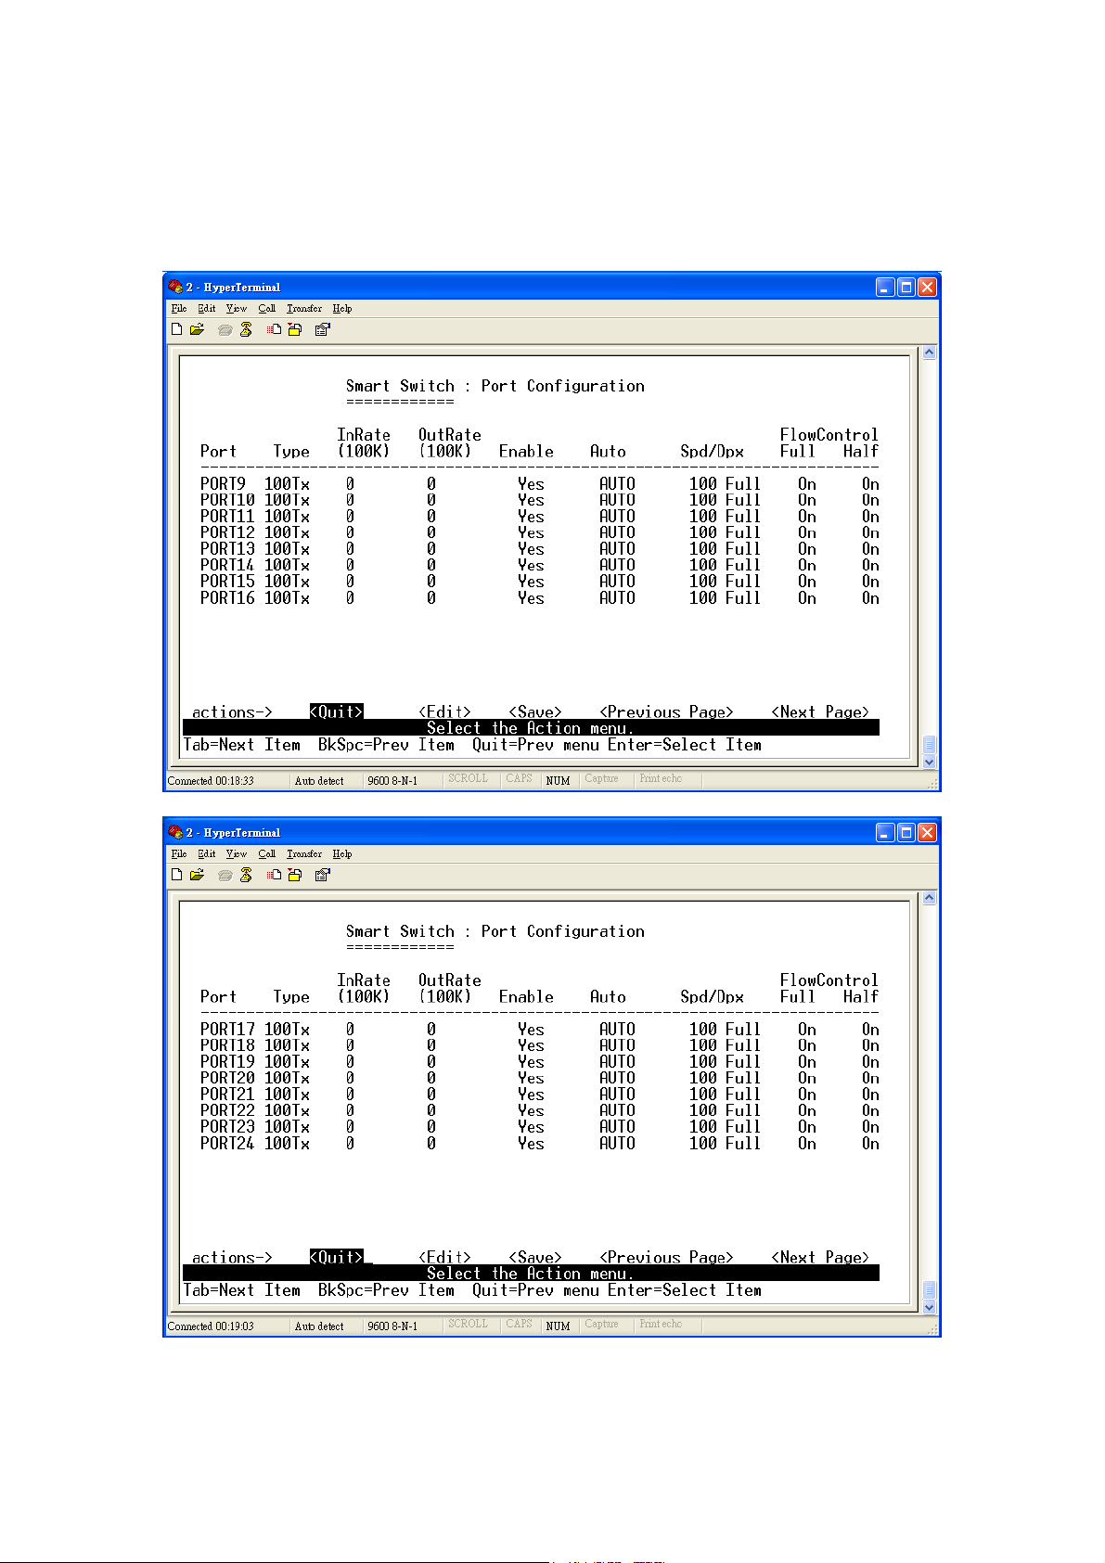Click Receive icon in PORT9 window toolbar

[295, 329]
